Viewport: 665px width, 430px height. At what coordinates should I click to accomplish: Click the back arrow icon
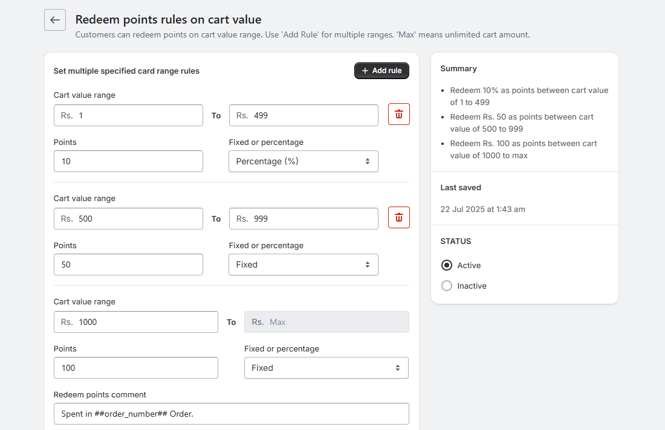coord(55,20)
